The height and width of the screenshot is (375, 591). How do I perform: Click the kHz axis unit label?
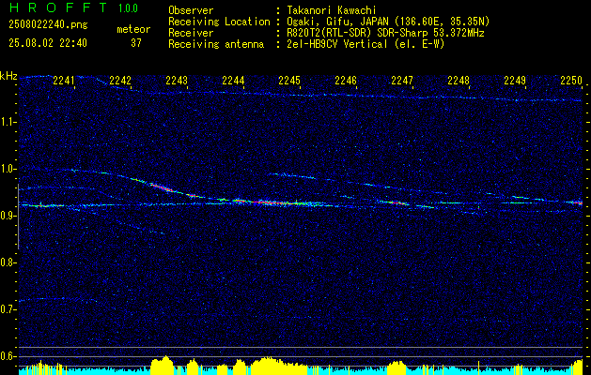[x=8, y=76]
